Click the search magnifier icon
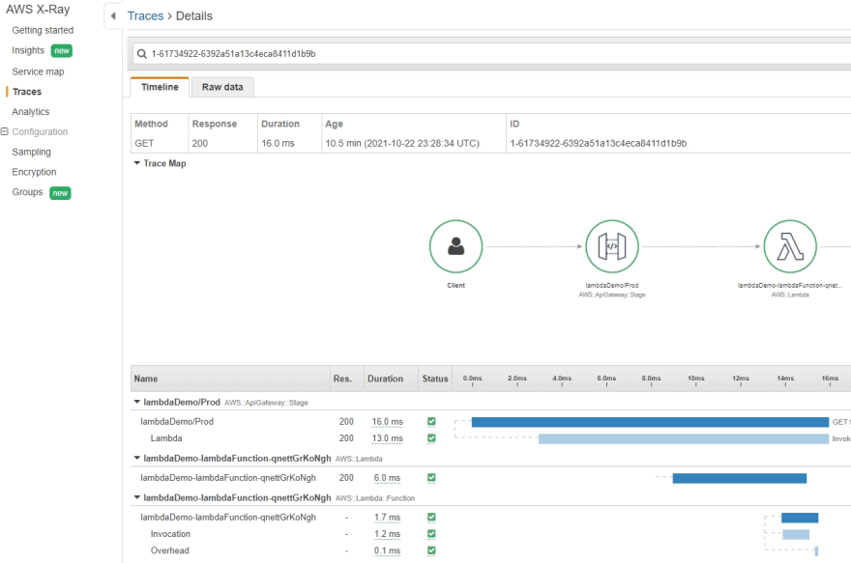The height and width of the screenshot is (563, 851). tap(141, 54)
